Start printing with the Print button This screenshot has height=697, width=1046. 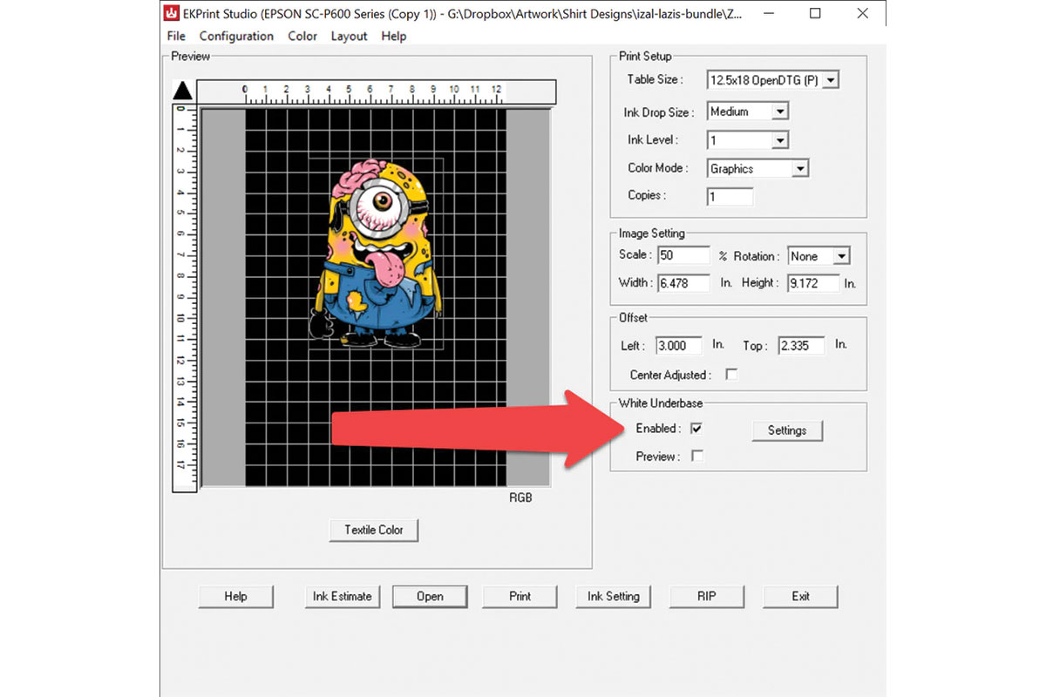click(520, 596)
